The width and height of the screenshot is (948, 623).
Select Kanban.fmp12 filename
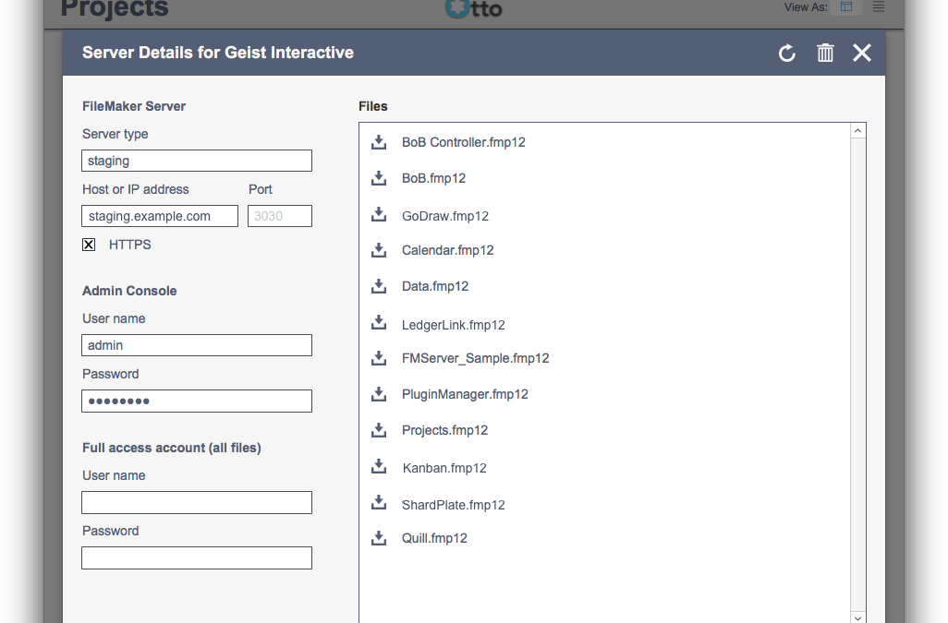click(444, 469)
